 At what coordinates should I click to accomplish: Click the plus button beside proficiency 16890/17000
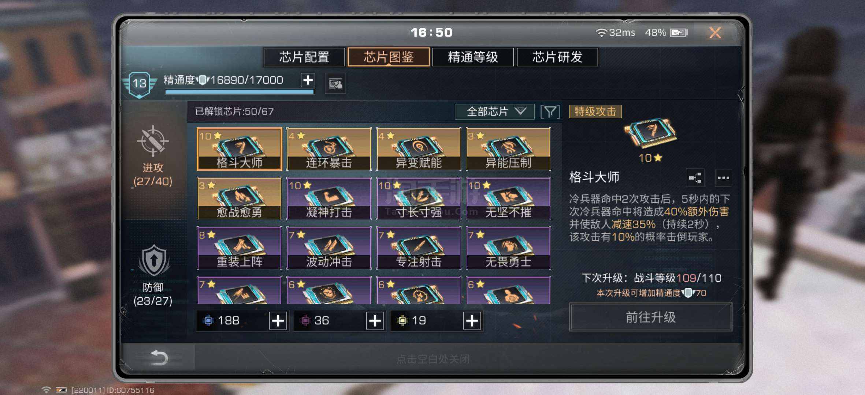[x=308, y=80]
